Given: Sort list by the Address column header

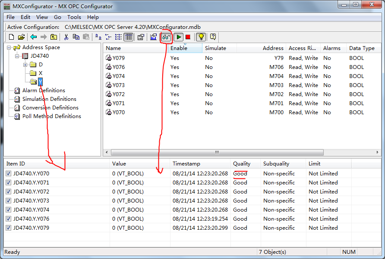Looking at the screenshot, I should pos(273,48).
